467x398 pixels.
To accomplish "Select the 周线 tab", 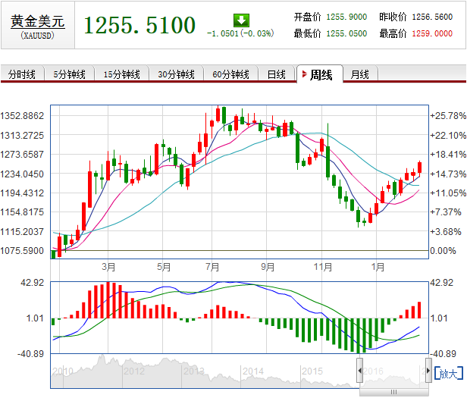I will point(320,74).
